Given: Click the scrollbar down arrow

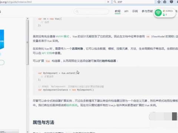Looking at the screenshot, I should [27, 132].
